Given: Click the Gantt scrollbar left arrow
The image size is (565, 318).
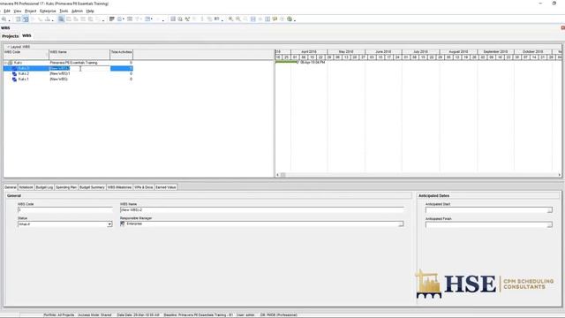Looking at the screenshot, I should 277,175.
